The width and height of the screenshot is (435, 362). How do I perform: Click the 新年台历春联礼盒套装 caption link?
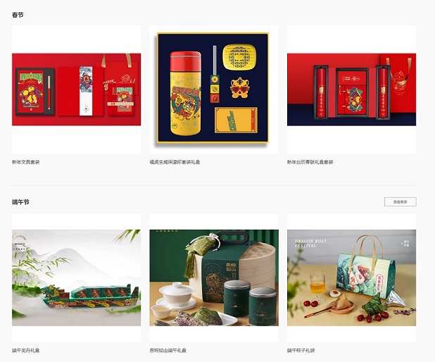(310, 162)
